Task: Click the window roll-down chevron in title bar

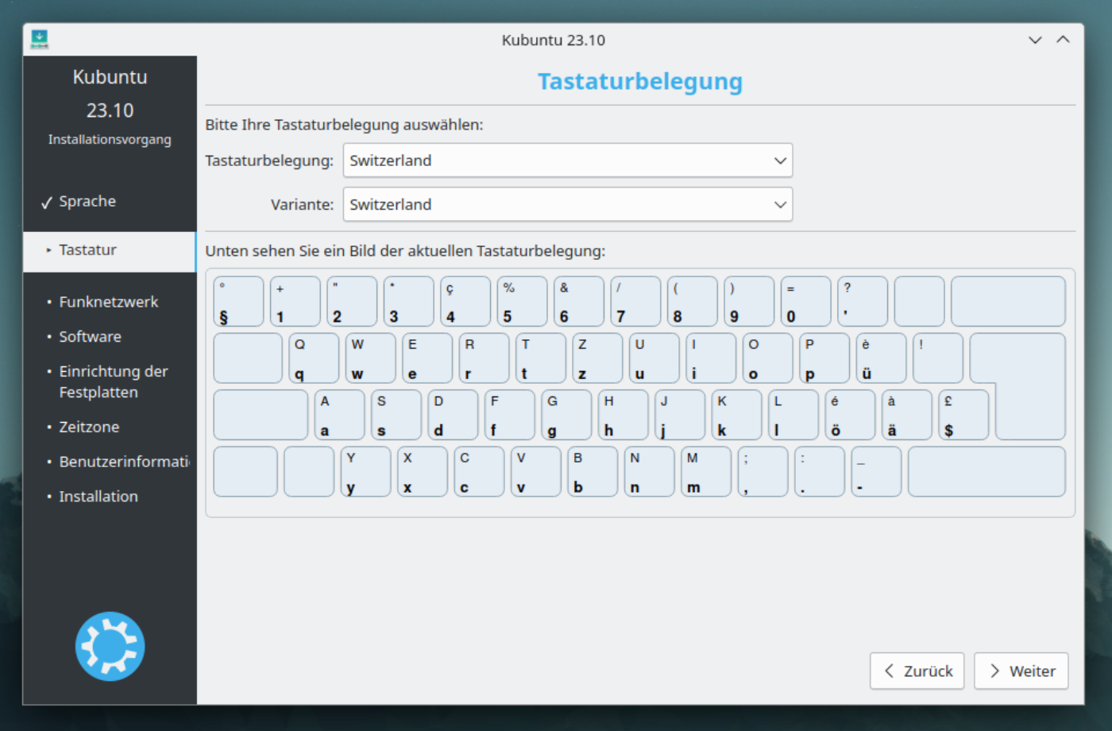Action: click(x=1035, y=40)
